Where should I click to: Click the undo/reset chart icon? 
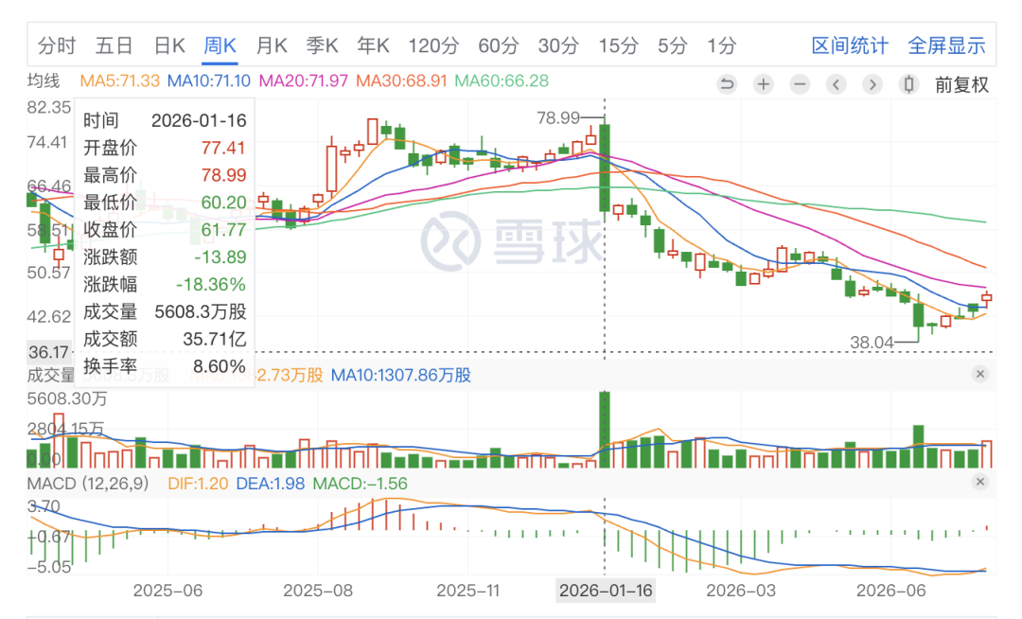click(727, 84)
